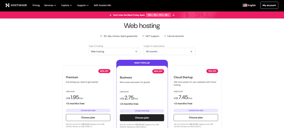
Task: Click the struck-through US$ 18.95 price
Action: [x=124, y=92]
